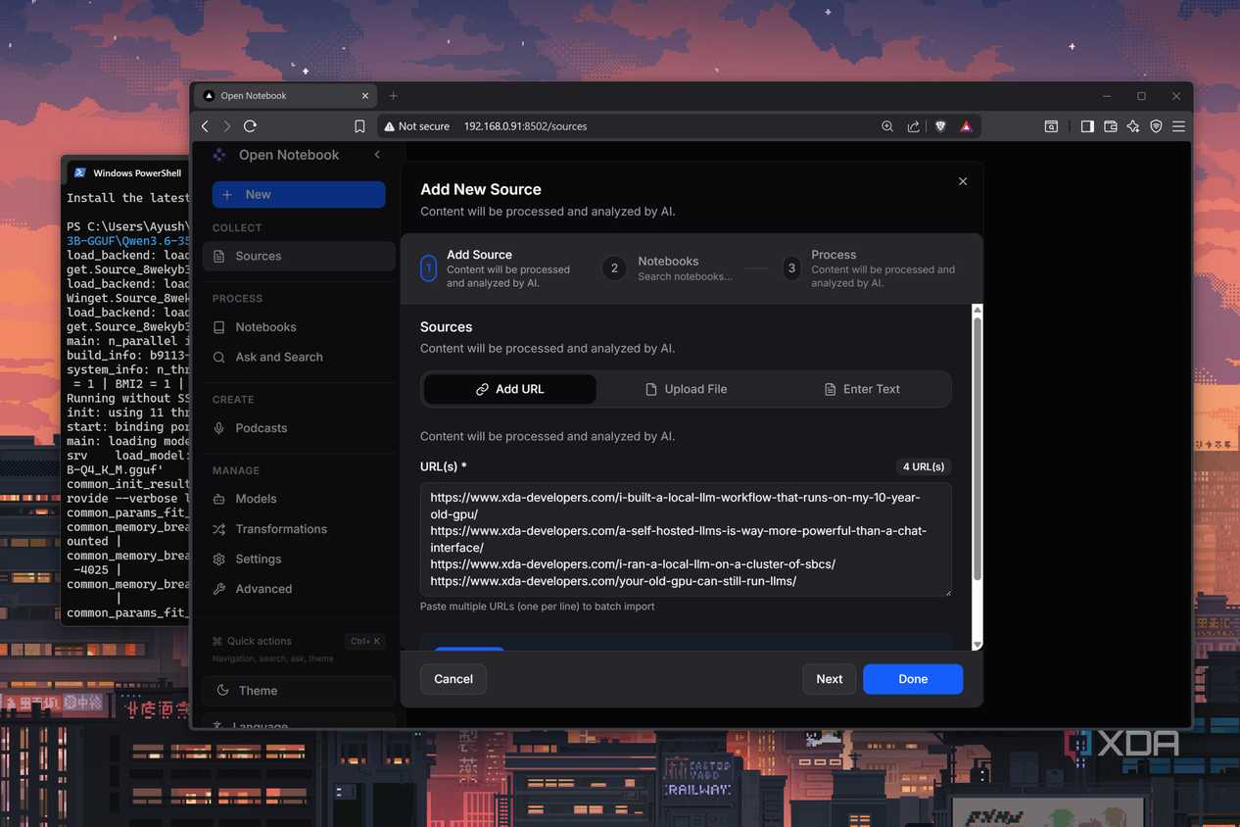Open Brave Shields lion icon
The image size is (1240, 827).
pos(940,126)
